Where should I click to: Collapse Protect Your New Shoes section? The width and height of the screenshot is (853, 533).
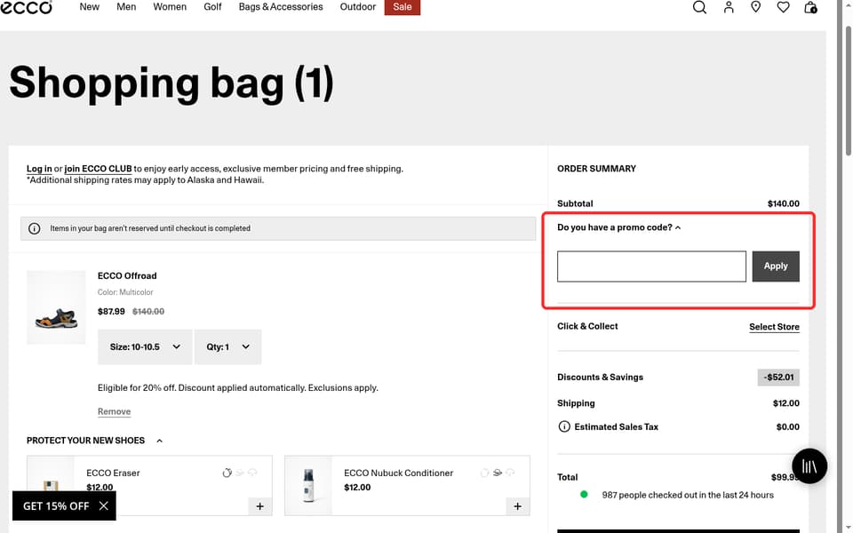(x=95, y=440)
